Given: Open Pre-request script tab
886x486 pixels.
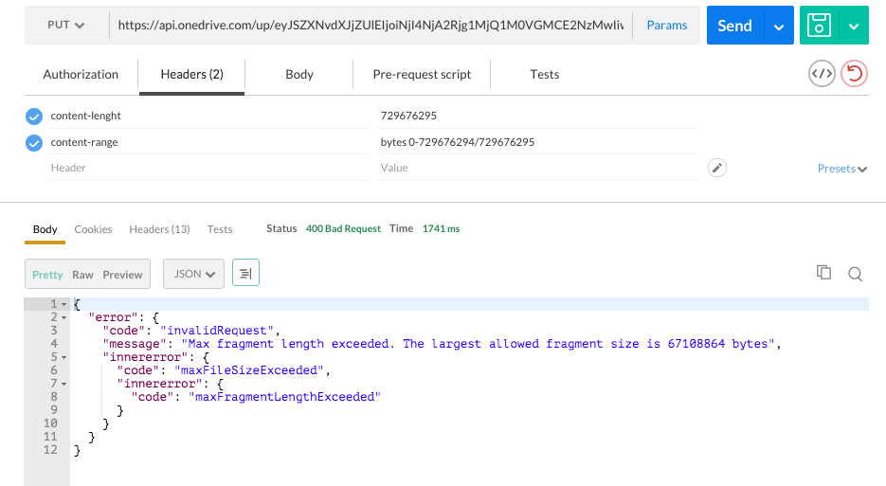Looking at the screenshot, I should tap(422, 74).
